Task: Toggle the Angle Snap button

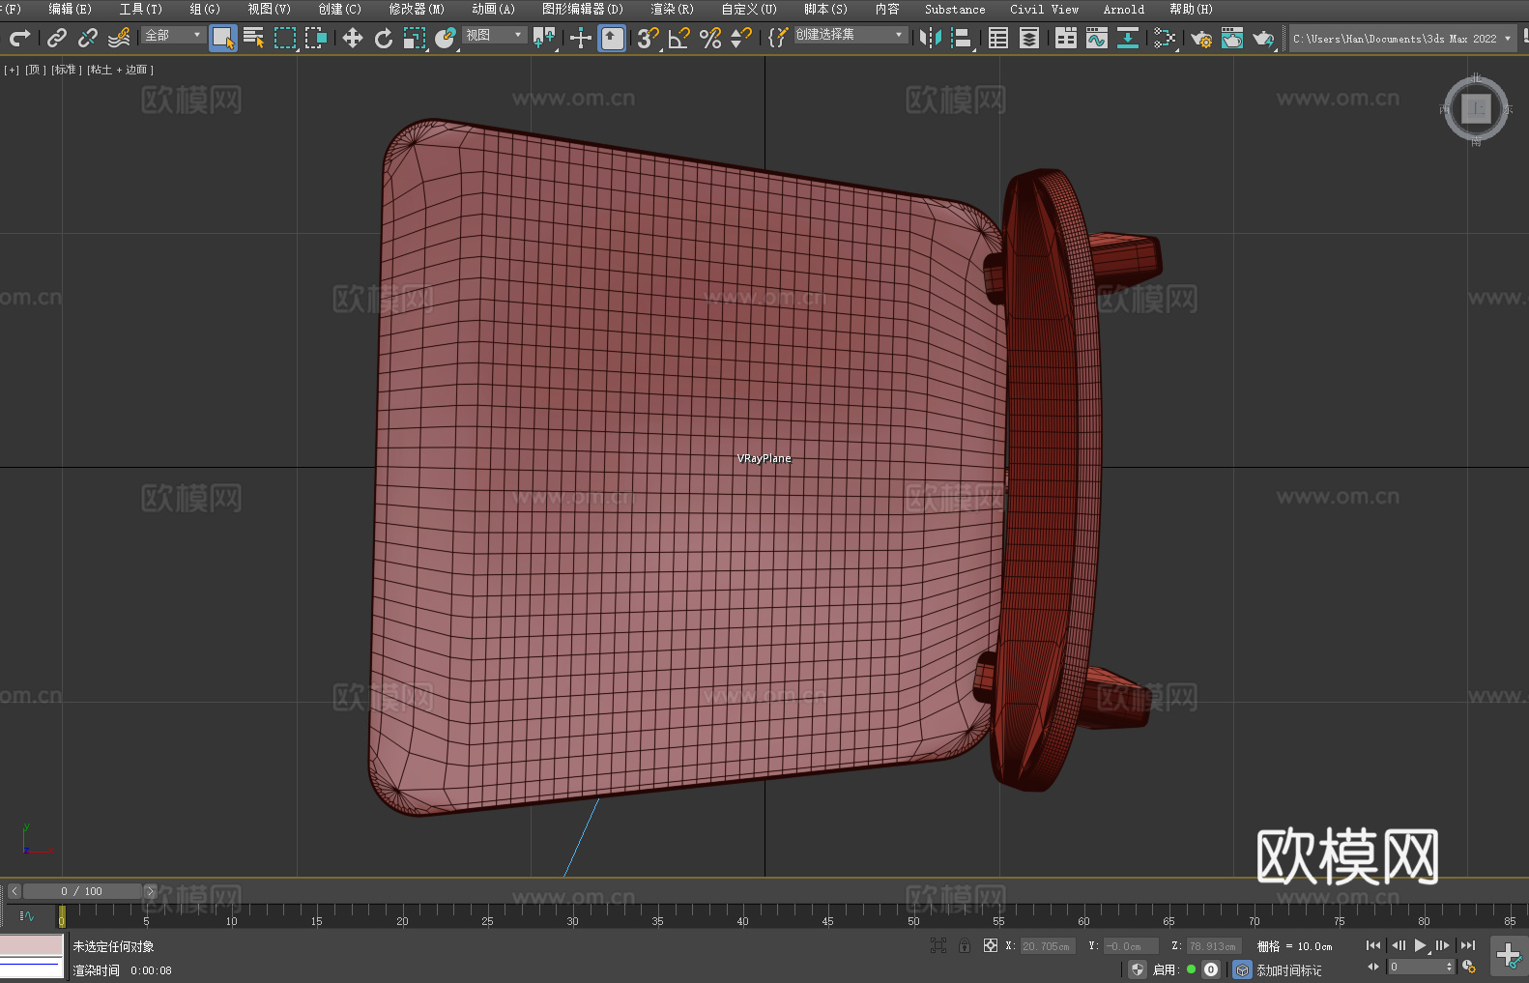Action: coord(679,38)
